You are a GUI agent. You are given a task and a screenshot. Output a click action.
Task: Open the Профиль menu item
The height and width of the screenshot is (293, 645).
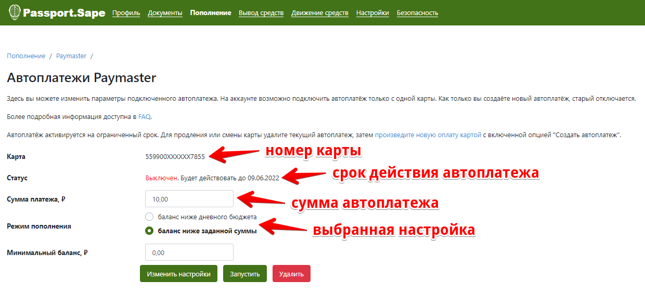tap(126, 13)
